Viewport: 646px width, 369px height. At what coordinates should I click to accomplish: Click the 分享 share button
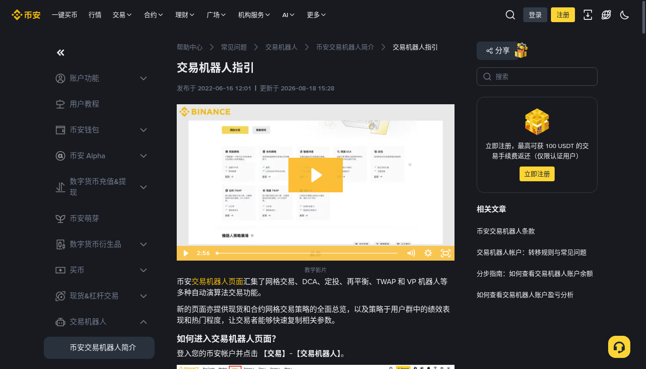click(497, 51)
